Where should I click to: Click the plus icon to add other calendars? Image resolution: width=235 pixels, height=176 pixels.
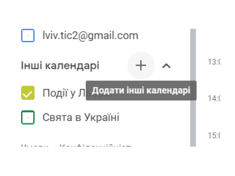[141, 65]
